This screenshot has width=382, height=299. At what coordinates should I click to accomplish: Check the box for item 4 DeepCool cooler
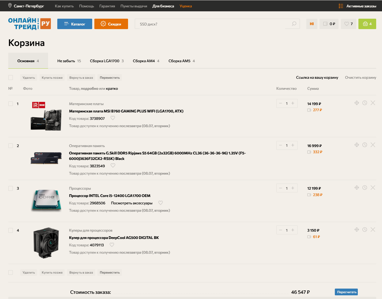11,230
